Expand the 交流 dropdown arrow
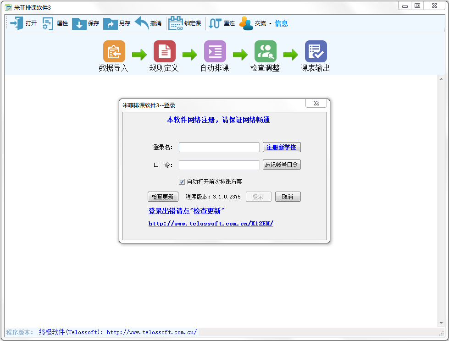Viewport: 449px width, 341px height. 270,24
